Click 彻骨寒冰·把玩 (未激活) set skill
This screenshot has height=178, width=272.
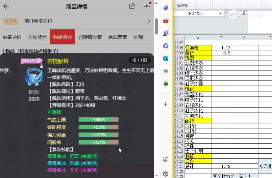(72, 157)
